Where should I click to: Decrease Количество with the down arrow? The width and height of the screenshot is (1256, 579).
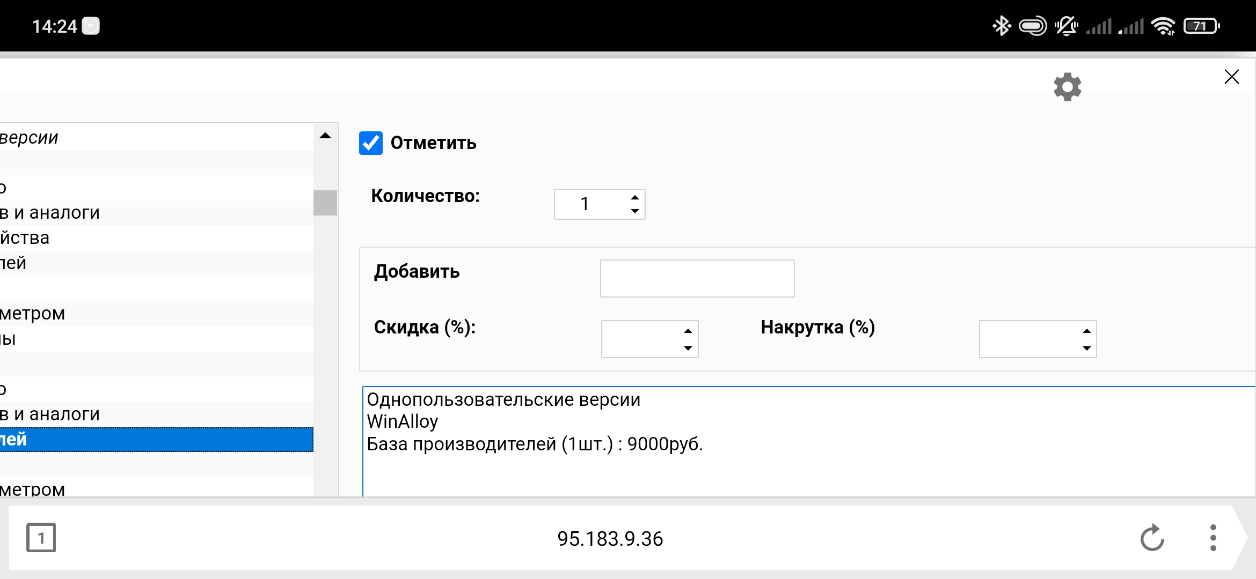tap(635, 211)
